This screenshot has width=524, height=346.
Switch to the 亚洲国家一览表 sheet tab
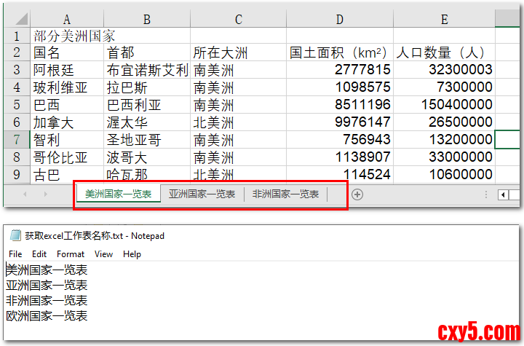coord(202,194)
